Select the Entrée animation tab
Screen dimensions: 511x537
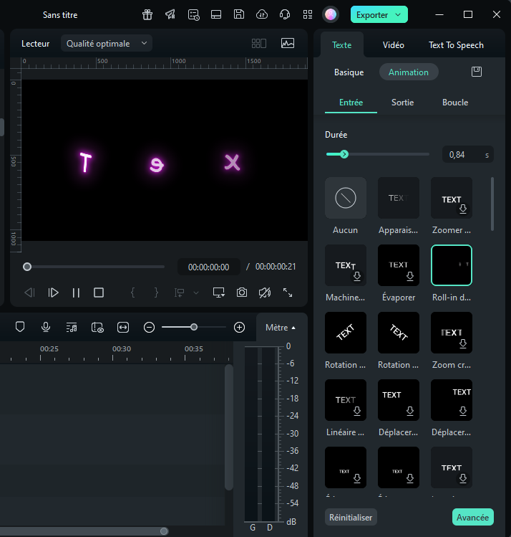point(351,103)
